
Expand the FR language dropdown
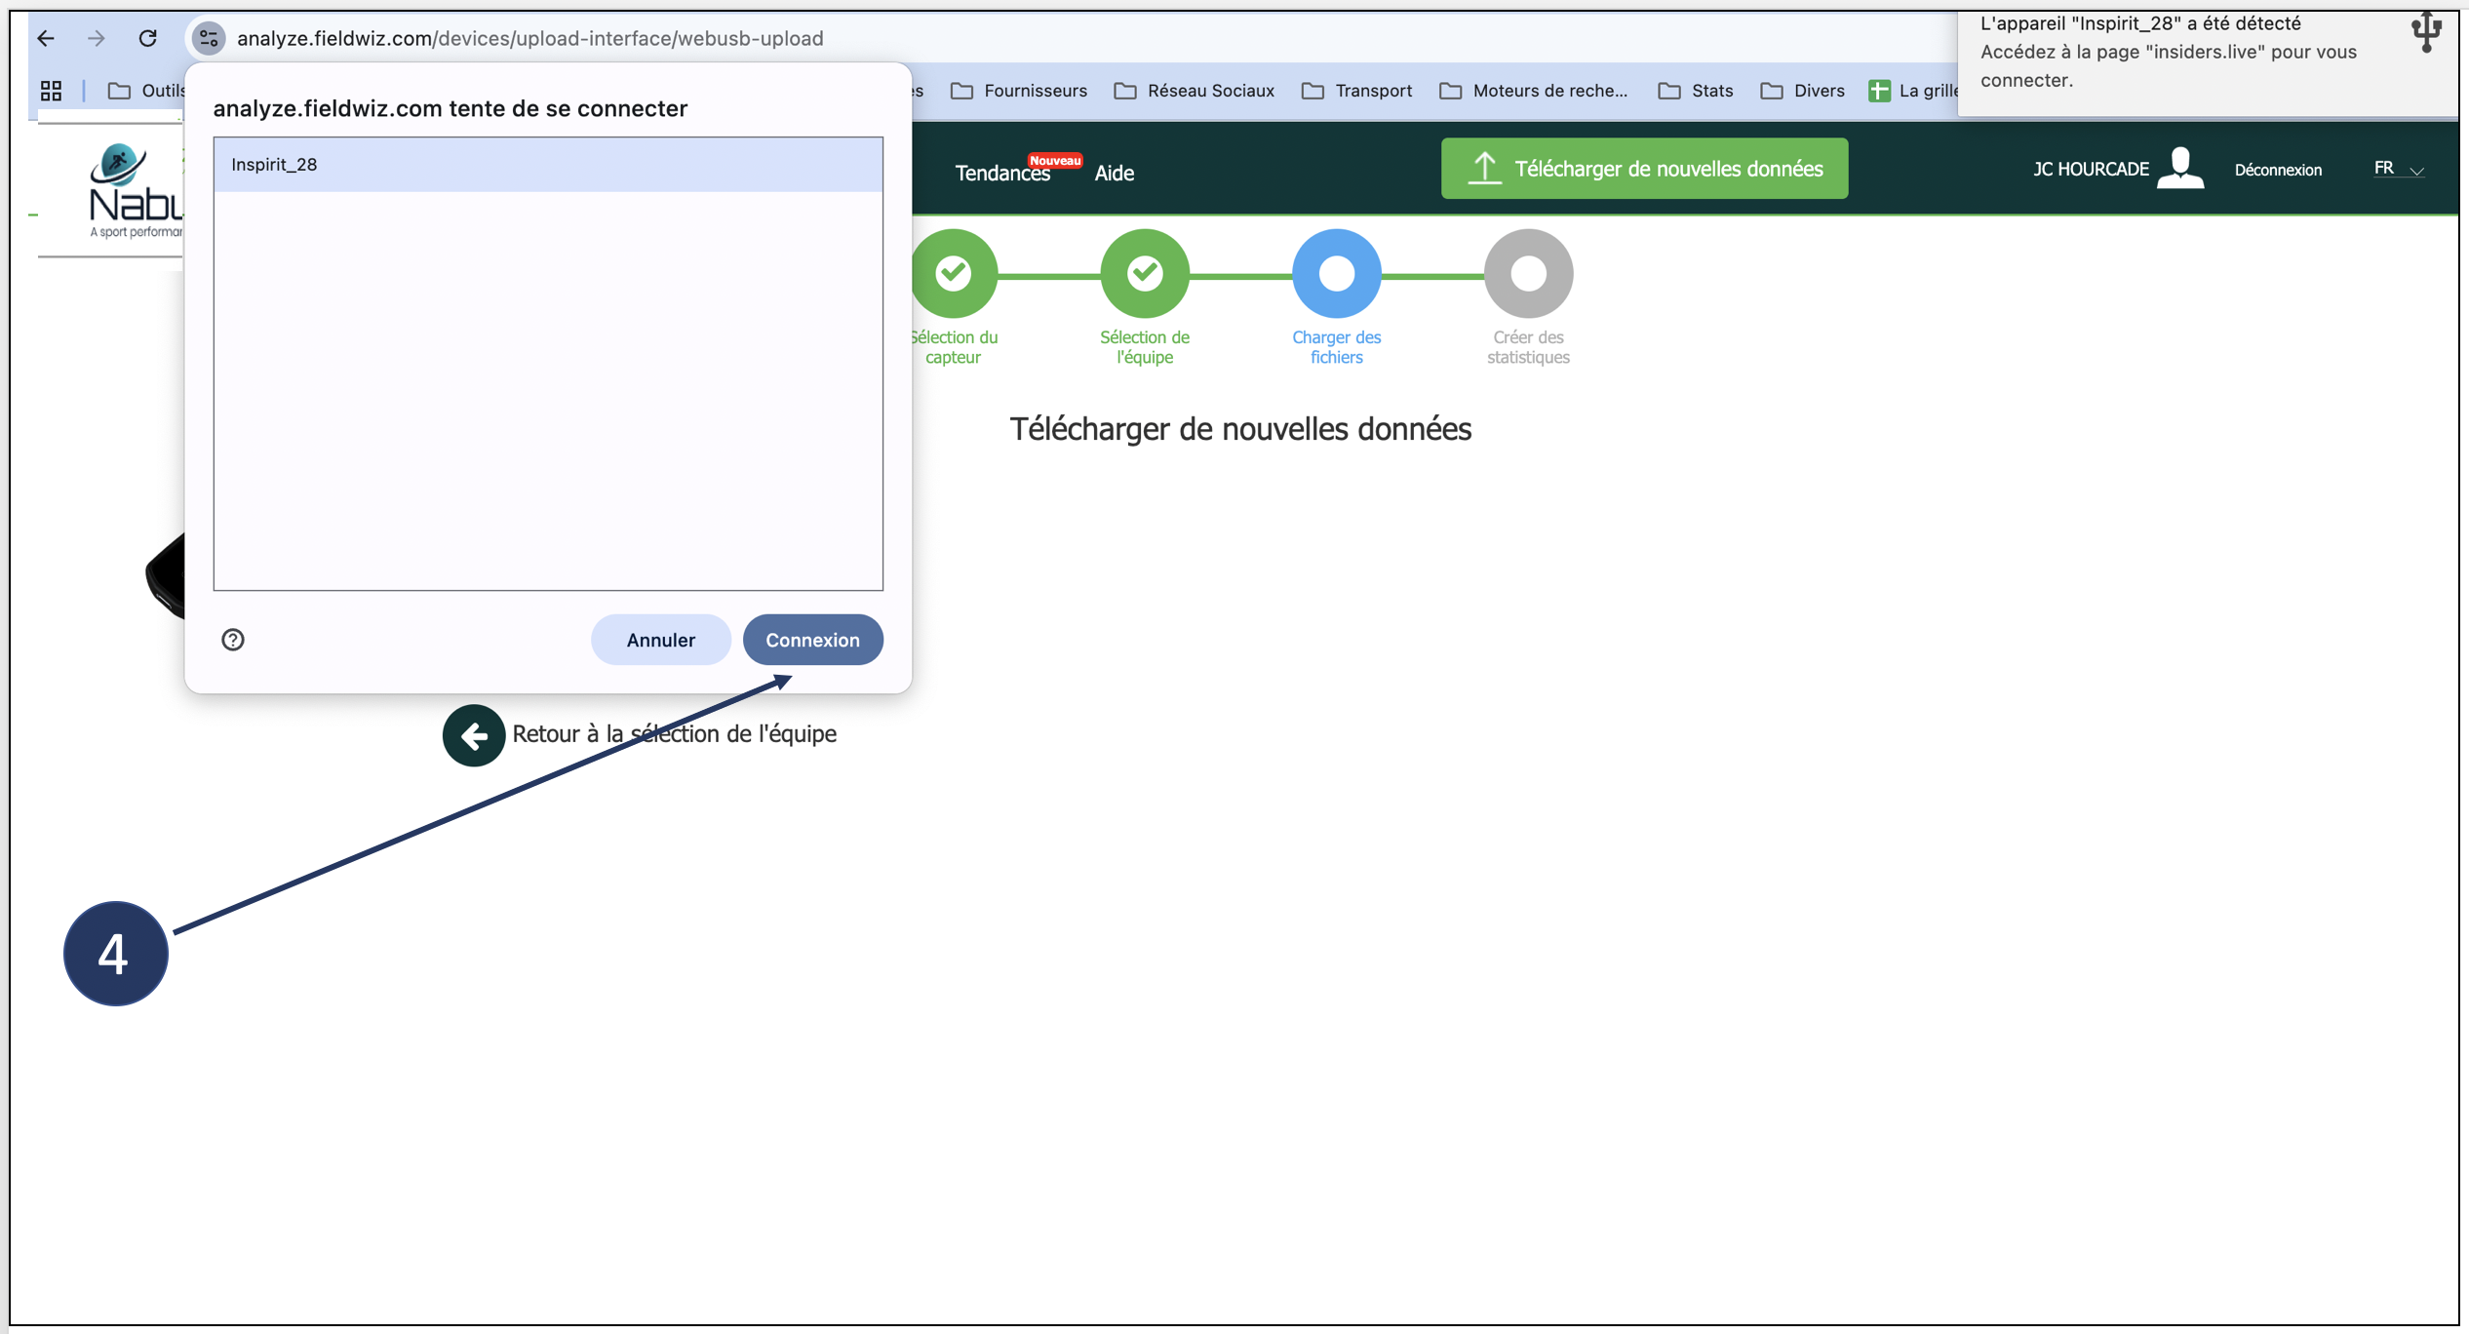2398,169
